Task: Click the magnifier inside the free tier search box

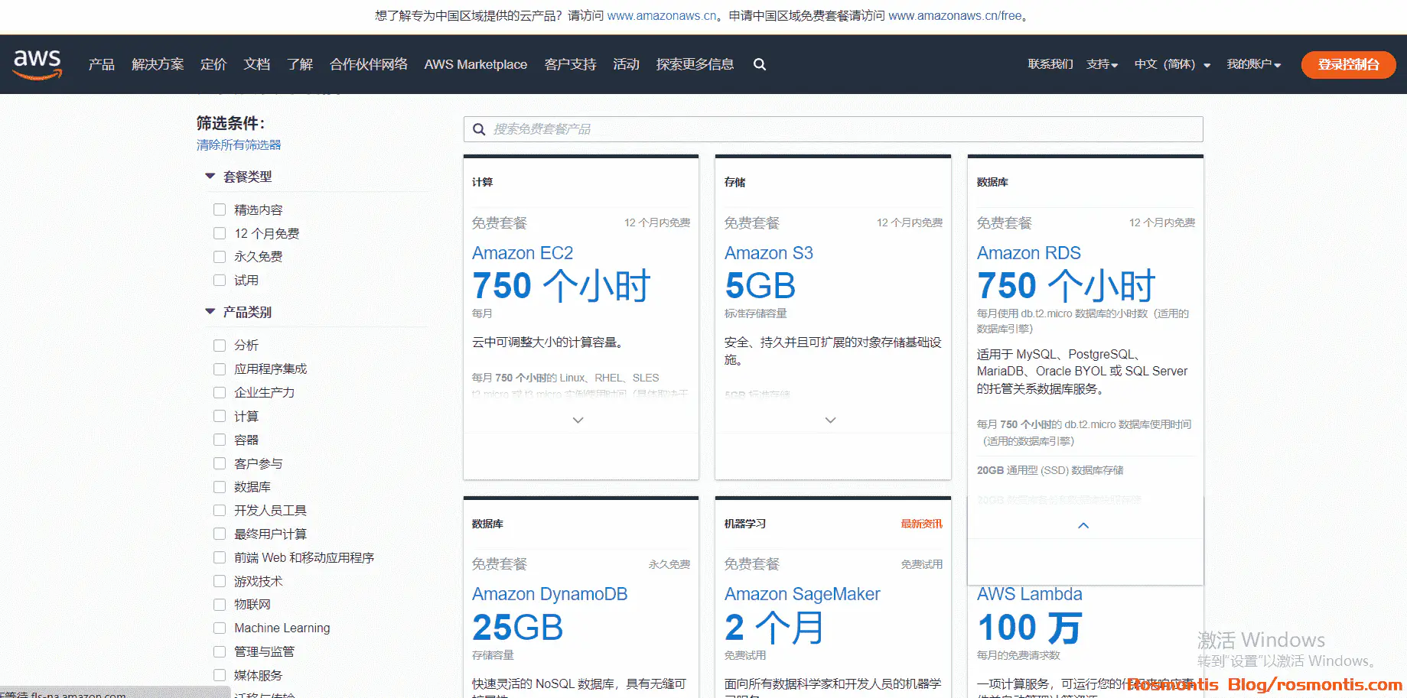Action: click(x=479, y=129)
